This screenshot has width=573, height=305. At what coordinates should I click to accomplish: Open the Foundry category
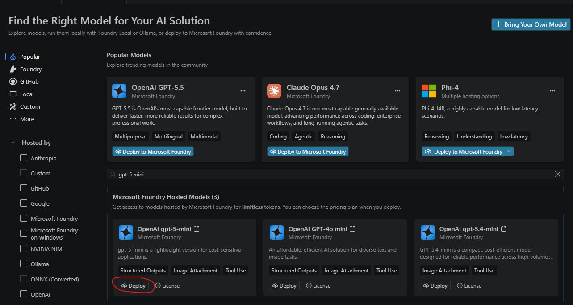(x=31, y=69)
